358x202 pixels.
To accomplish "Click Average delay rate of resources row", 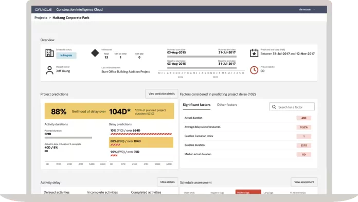I will 247,127.
